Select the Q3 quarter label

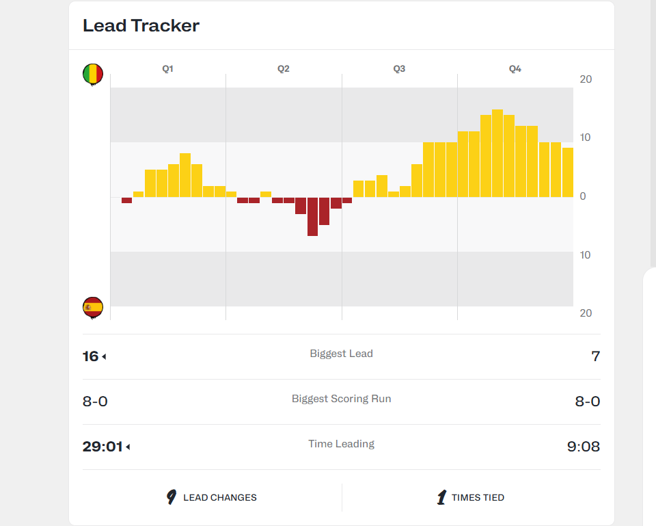(399, 68)
